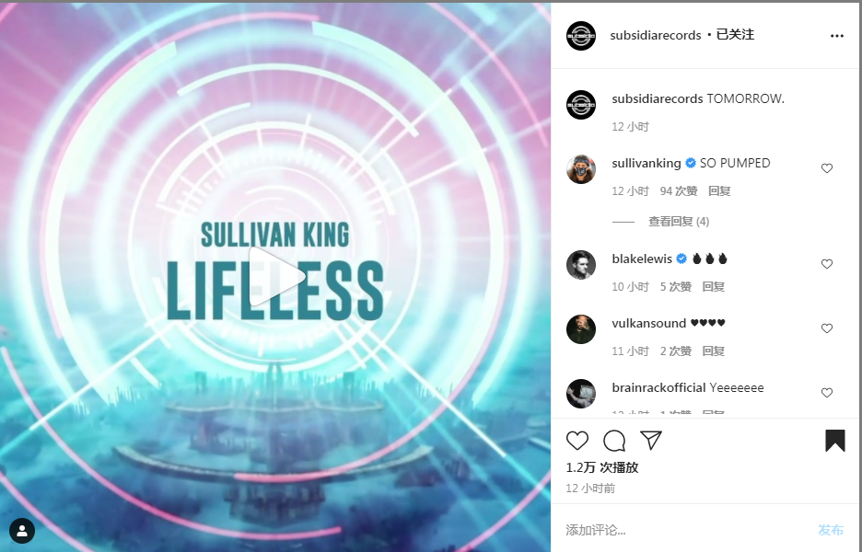The width and height of the screenshot is (862, 552).
Task: Open sullivanking's profile username link
Action: 646,163
